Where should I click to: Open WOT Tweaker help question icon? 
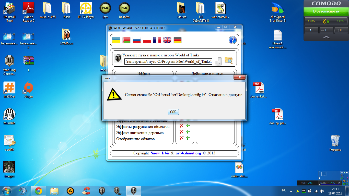click(232, 40)
